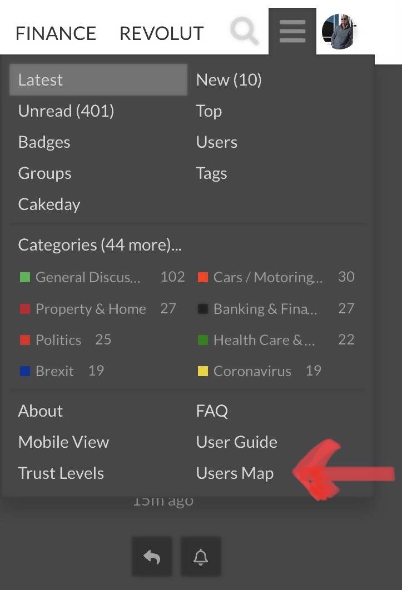Click the blue Brexit color swatch

tap(25, 371)
